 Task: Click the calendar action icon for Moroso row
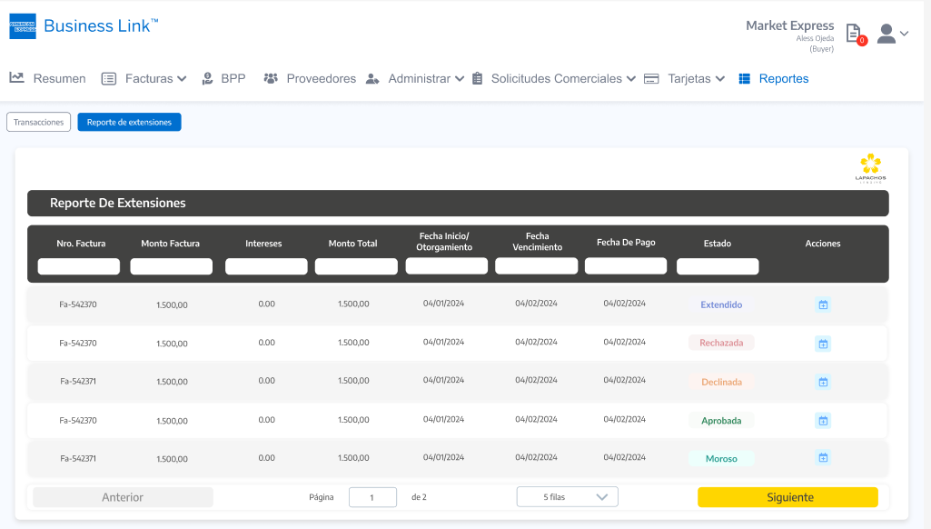pos(823,458)
